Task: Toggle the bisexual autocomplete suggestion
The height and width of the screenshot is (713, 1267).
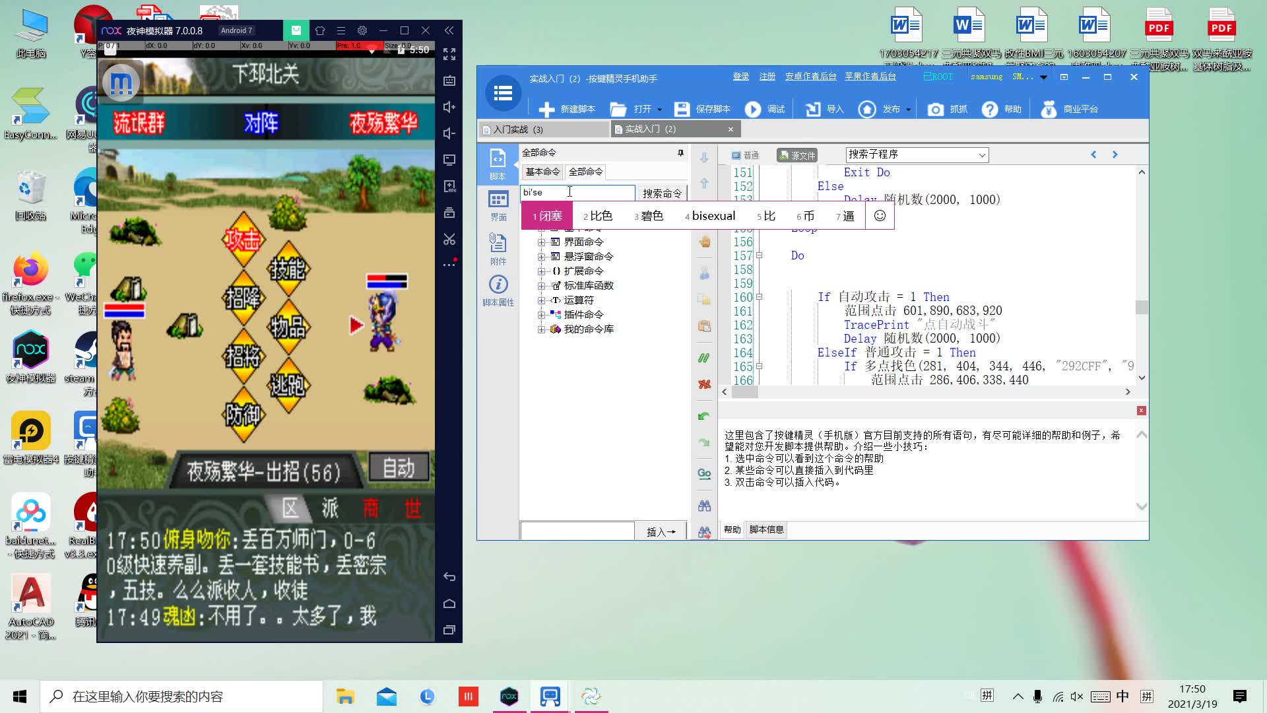Action: click(715, 215)
